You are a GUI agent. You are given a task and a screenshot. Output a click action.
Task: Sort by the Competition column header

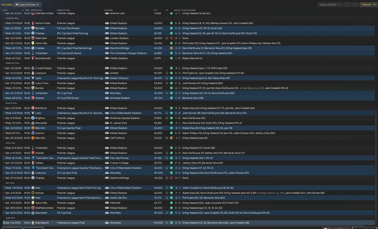click(63, 10)
